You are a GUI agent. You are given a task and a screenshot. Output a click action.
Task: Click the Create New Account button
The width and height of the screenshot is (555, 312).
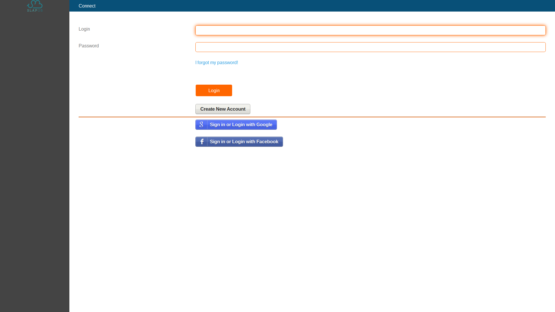[x=223, y=109]
